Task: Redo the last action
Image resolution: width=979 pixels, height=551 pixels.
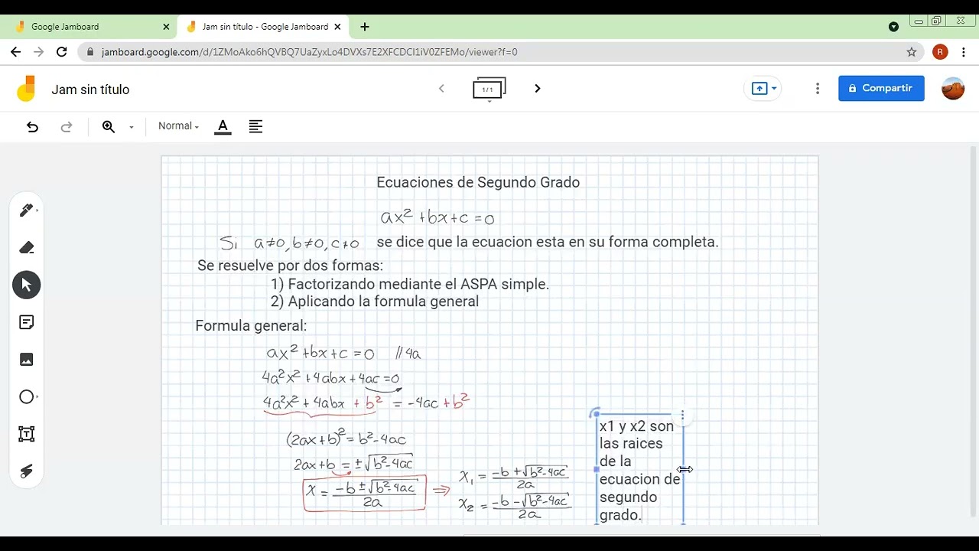Action: point(67,127)
